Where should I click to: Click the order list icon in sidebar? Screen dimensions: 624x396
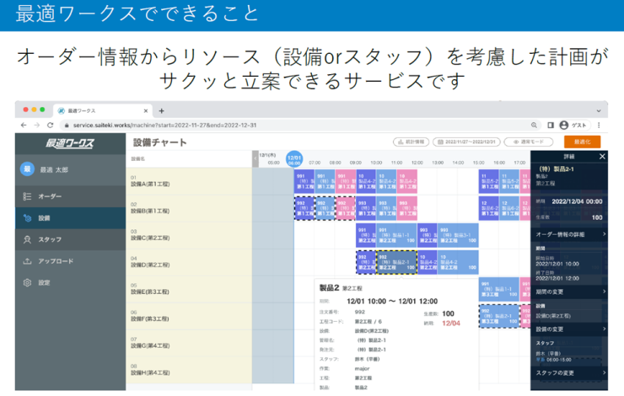coord(27,196)
